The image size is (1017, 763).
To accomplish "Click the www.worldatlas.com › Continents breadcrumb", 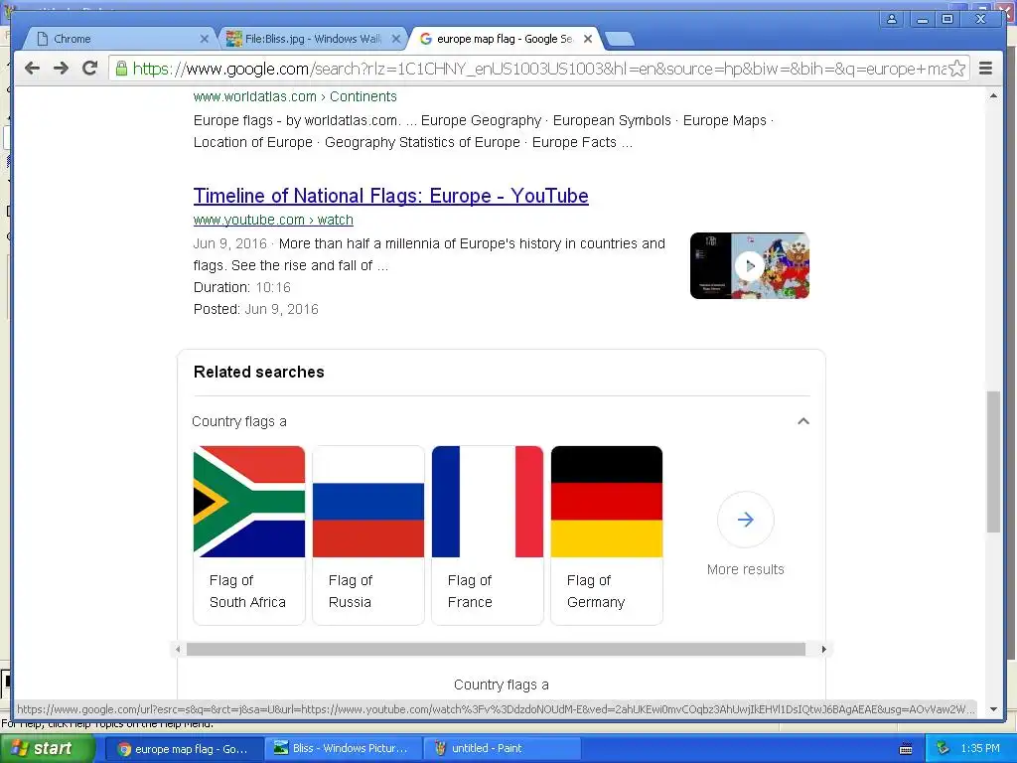I will coord(294,96).
